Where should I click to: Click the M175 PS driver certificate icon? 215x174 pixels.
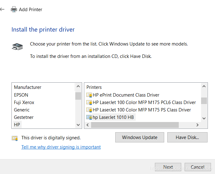point(89,110)
